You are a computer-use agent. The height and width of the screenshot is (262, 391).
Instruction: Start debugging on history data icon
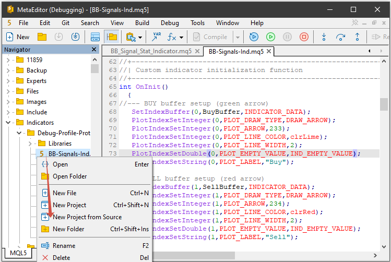tap(254, 37)
